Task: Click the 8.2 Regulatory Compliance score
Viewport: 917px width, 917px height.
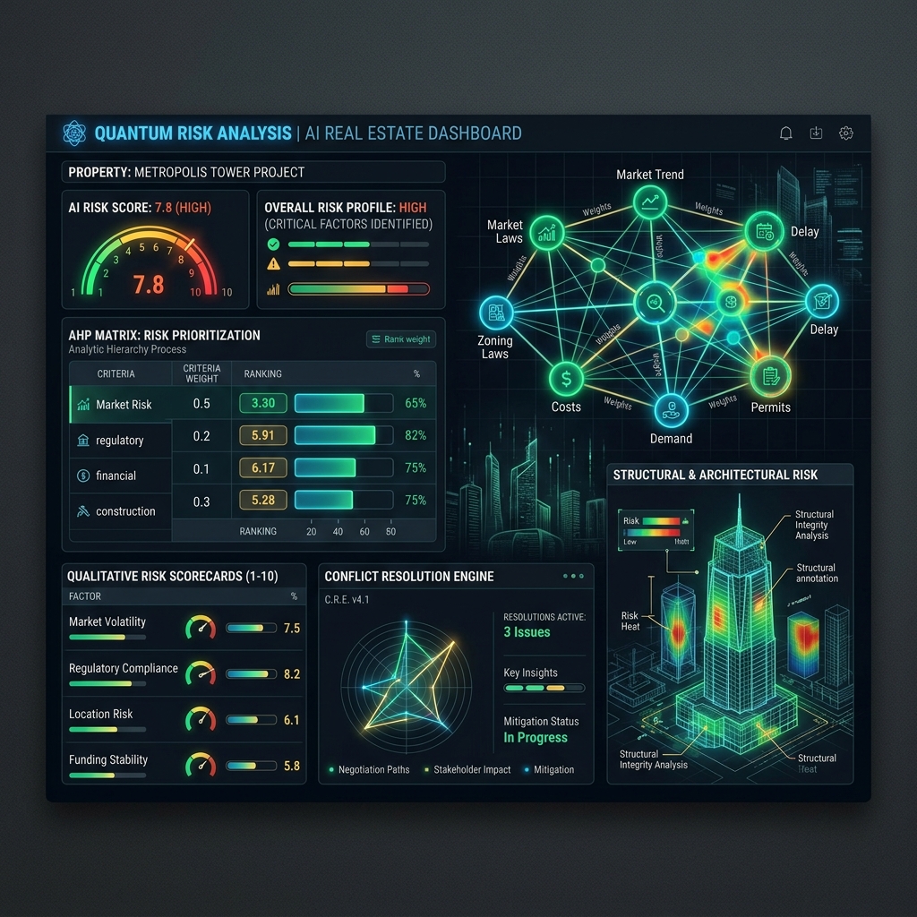Action: (292, 673)
